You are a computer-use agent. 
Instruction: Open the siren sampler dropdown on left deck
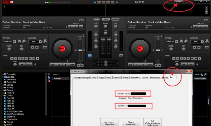point(40,41)
